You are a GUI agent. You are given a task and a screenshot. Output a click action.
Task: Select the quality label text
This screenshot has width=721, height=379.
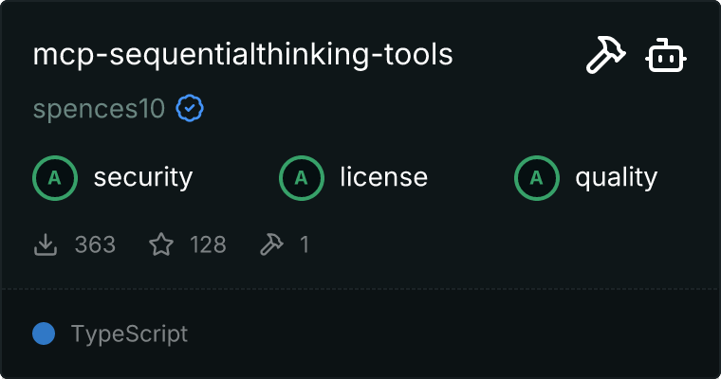tap(616, 178)
